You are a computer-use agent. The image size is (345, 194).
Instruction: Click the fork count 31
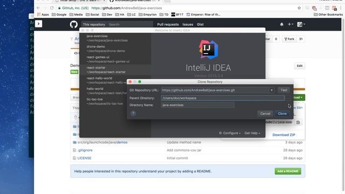click(x=301, y=39)
